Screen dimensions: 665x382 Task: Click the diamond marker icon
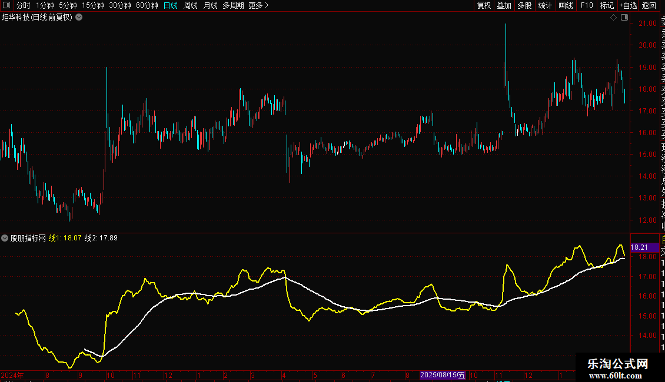pos(613,18)
